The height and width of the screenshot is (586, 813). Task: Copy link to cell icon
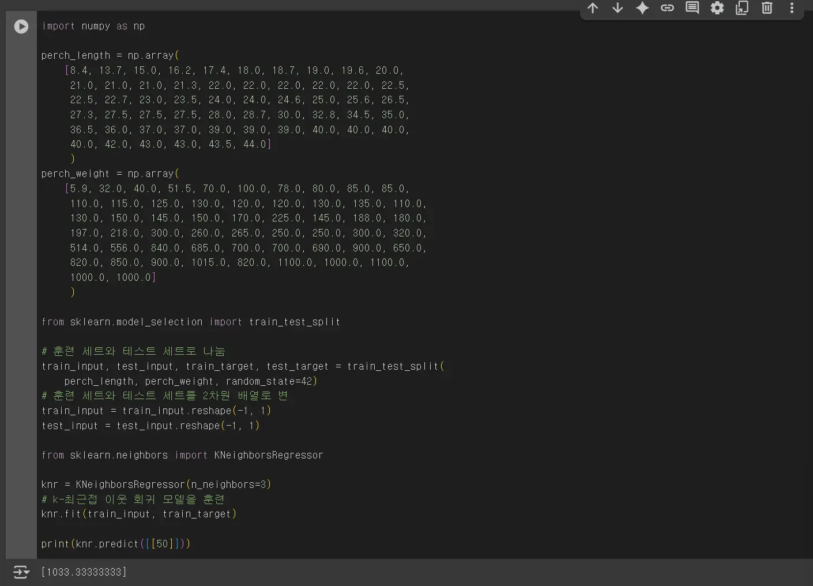pyautogui.click(x=667, y=8)
